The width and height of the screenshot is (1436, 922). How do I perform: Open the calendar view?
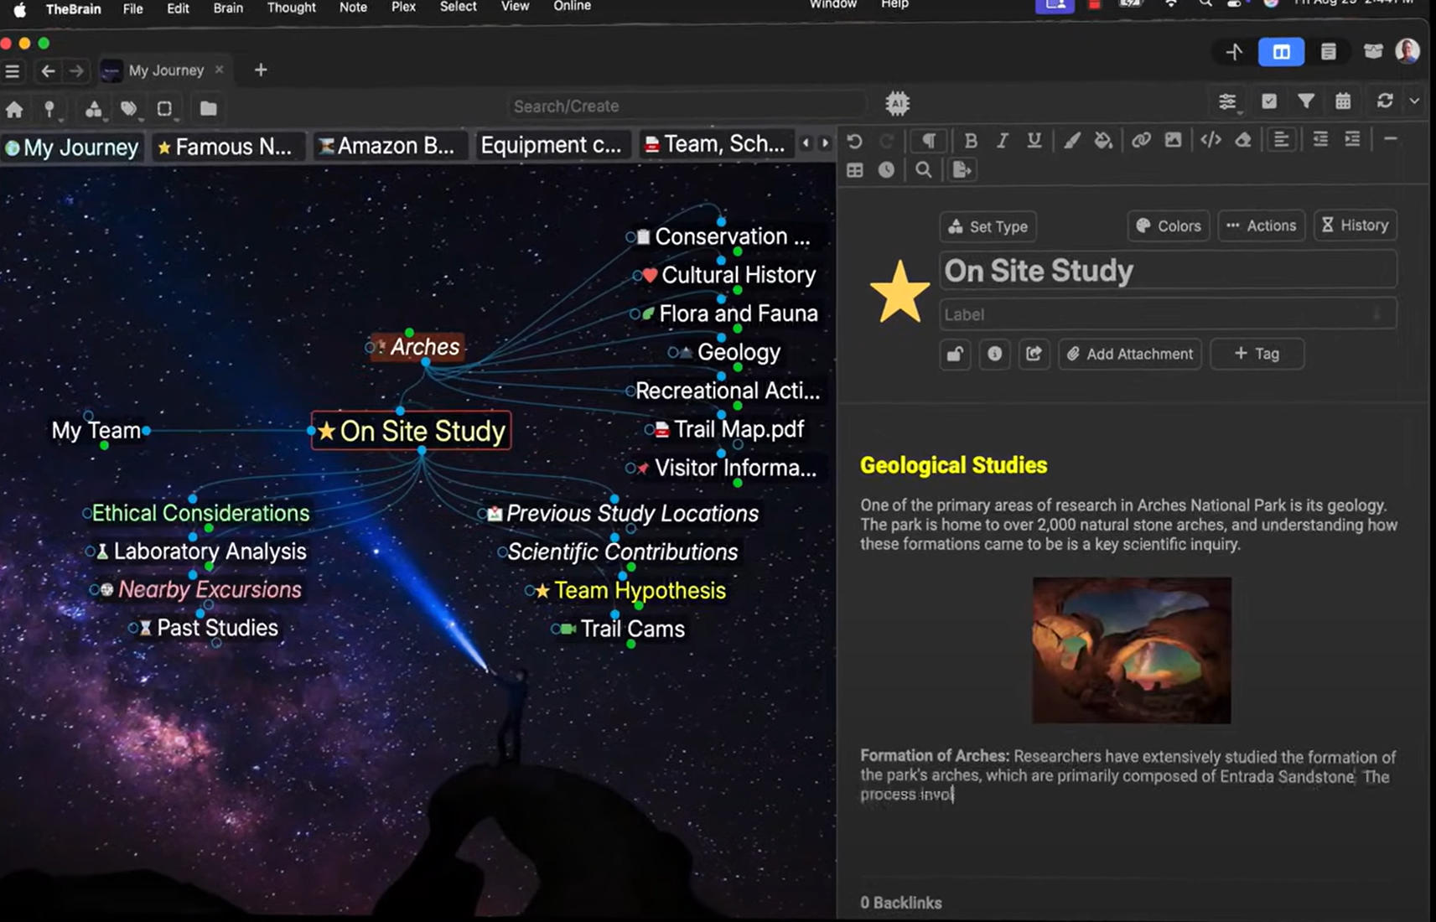[1343, 101]
